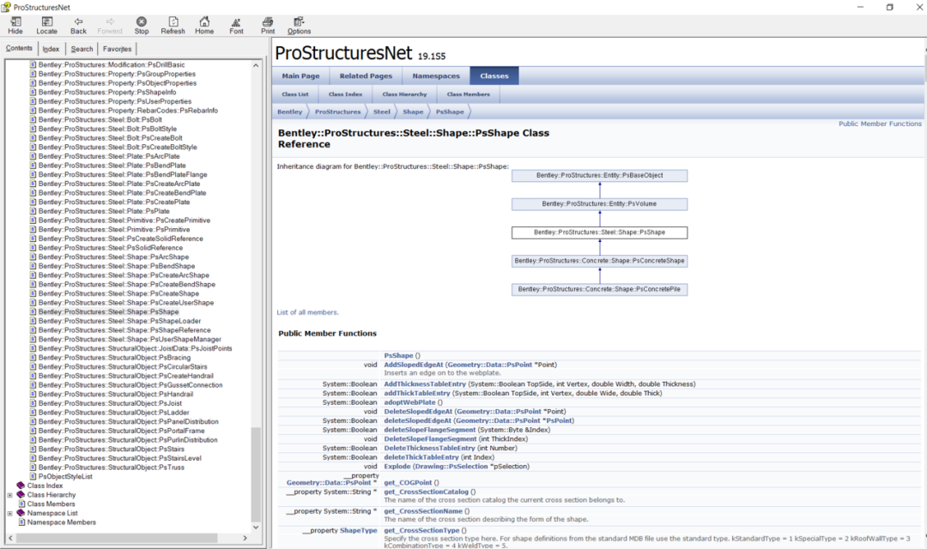The image size is (927, 549).
Task: Select StructuralObject::PsTruss tree entry
Action: (111, 468)
